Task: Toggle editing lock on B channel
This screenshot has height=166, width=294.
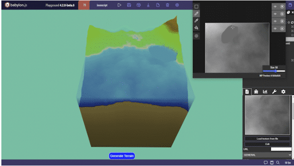Action: (x=282, y=21)
